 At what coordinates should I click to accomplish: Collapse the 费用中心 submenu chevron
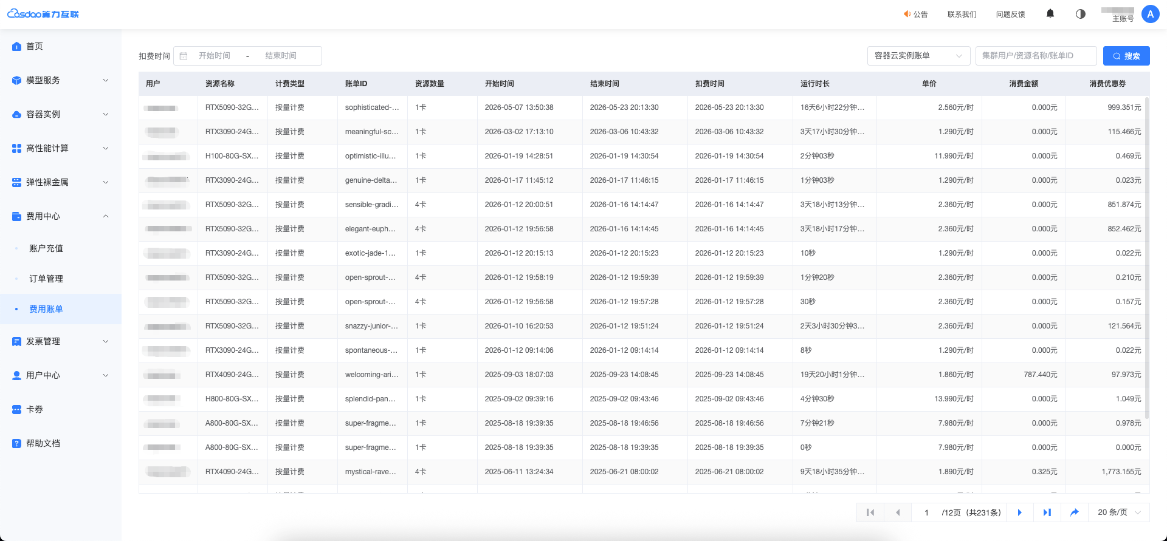[106, 216]
